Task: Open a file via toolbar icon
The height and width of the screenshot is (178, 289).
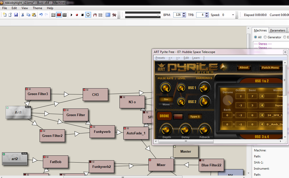Action: pos(10,15)
